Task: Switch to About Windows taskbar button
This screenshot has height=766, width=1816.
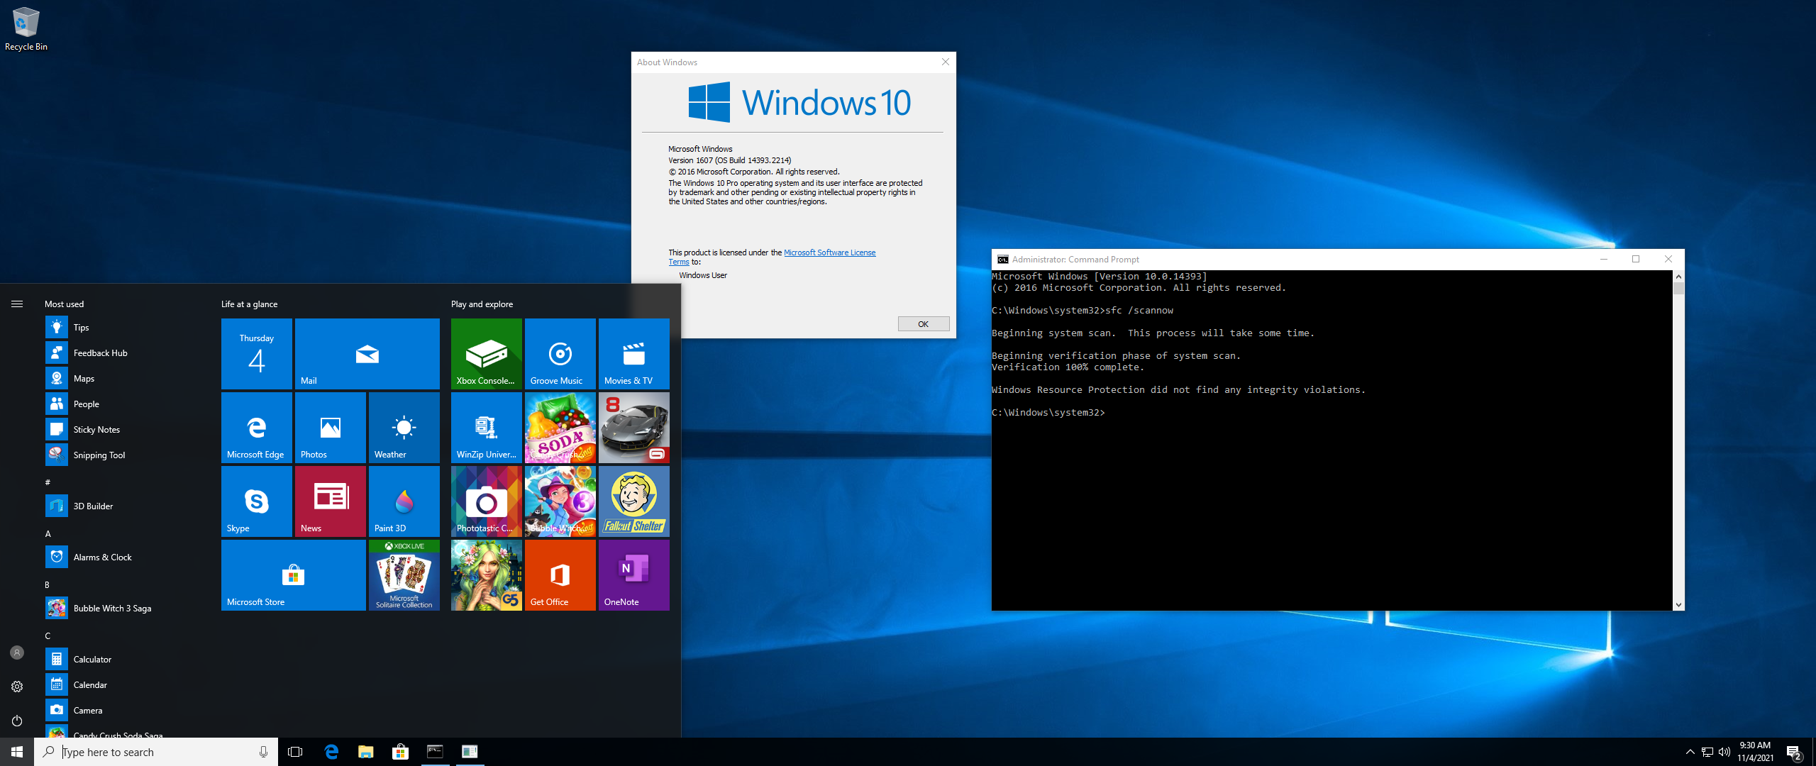Action: pos(470,752)
